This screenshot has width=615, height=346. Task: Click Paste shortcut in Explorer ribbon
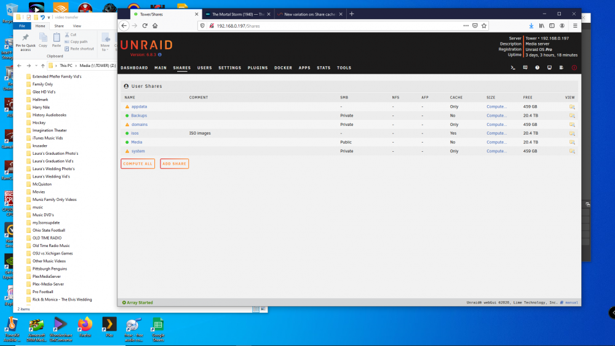pos(79,49)
